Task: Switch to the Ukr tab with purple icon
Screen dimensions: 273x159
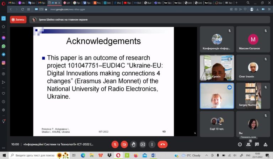Action: pos(22,3)
